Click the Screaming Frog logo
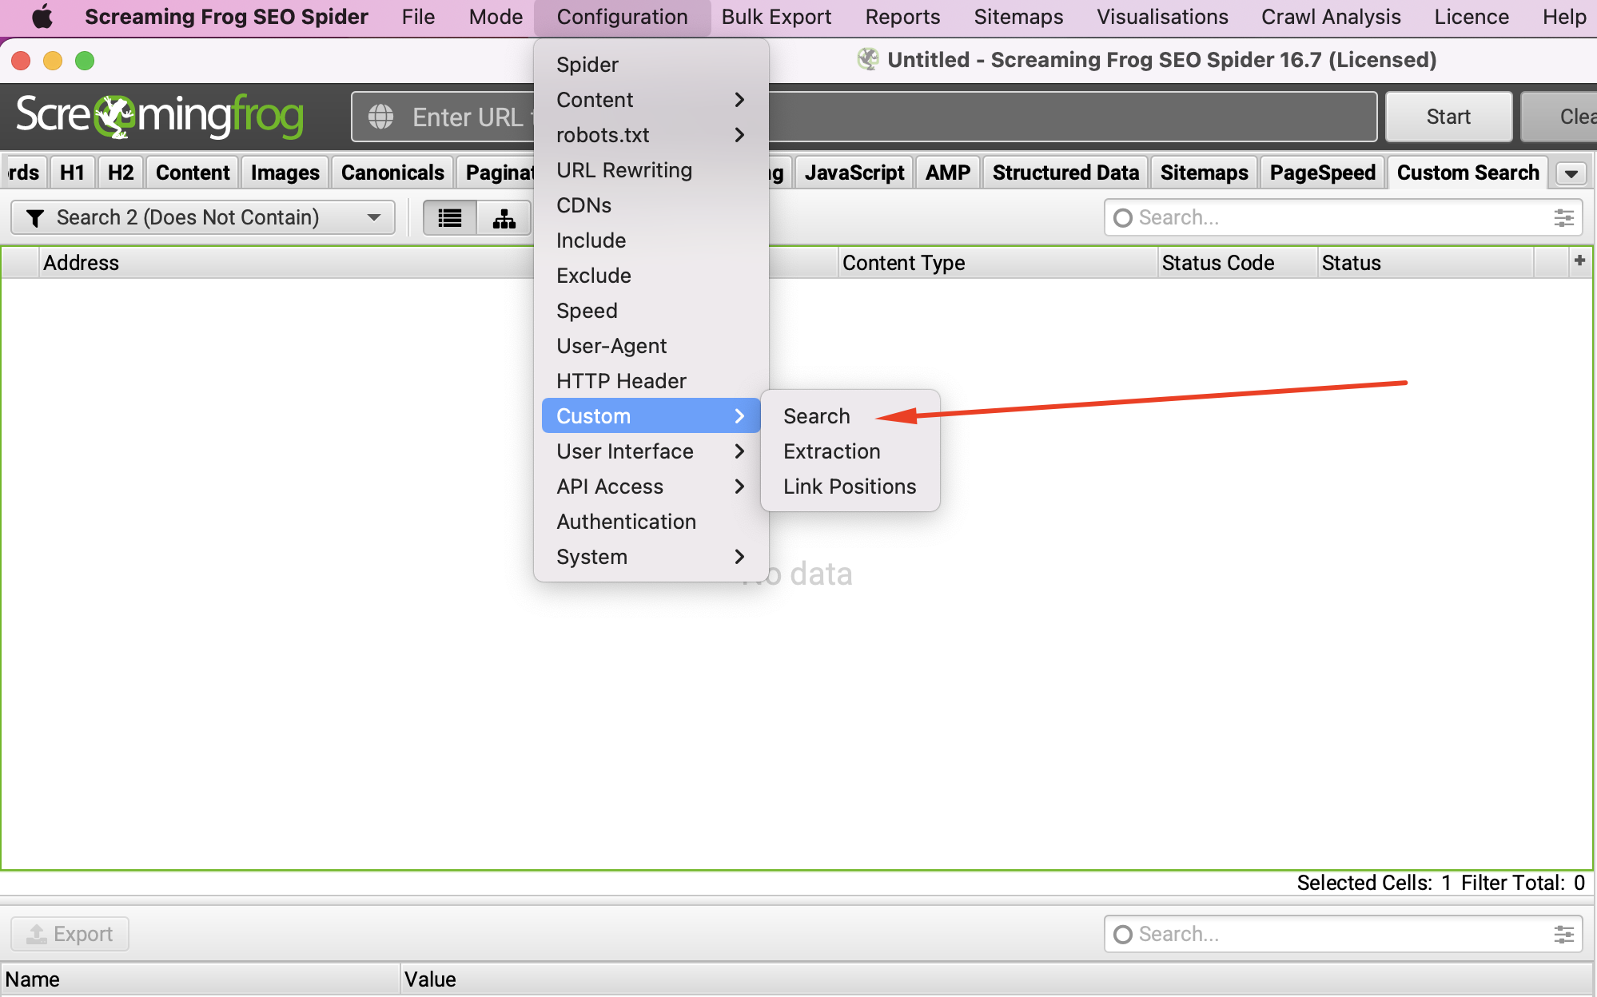Viewport: 1597px width, 997px height. [x=160, y=116]
